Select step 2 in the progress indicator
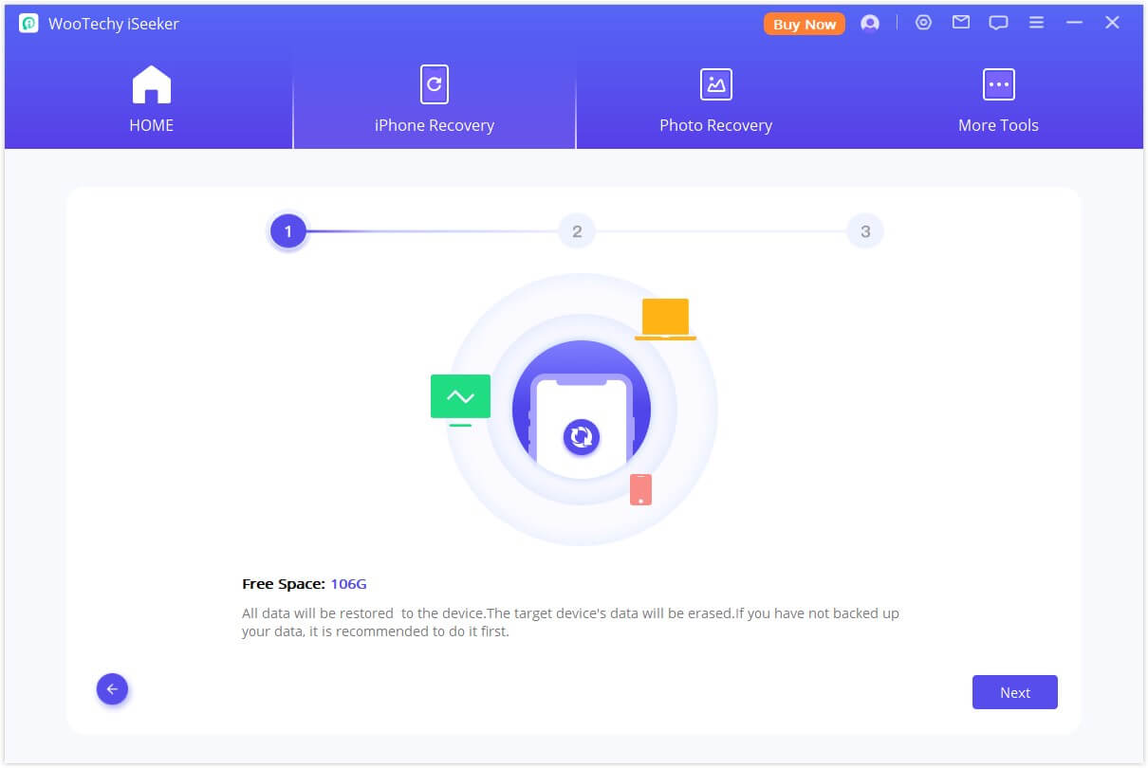This screenshot has width=1148, height=768. tap(577, 231)
